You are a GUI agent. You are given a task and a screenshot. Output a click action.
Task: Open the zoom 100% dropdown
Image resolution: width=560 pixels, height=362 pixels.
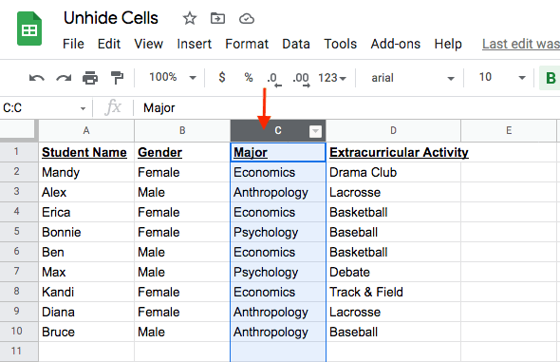pos(173,77)
